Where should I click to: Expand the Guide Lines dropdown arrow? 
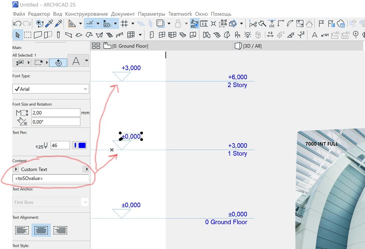tap(80, 23)
